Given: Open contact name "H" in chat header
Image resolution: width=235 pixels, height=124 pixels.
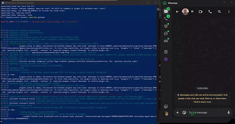Looking at the screenshot, I should 192,11.
